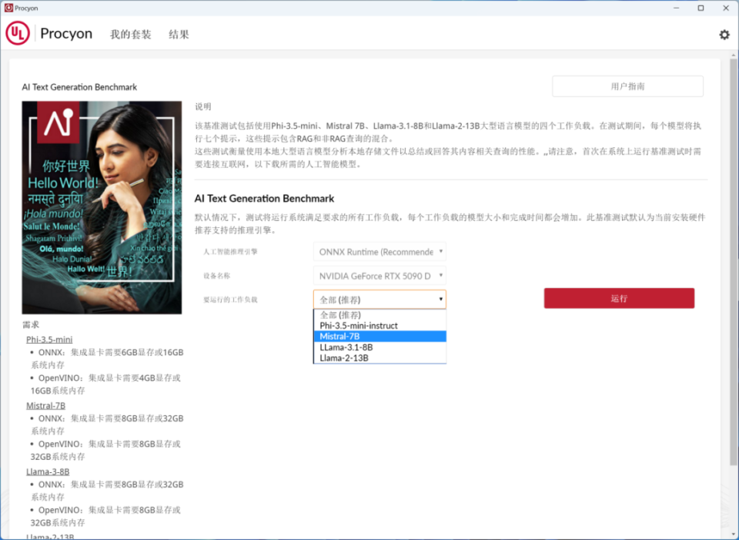
Task: Open the settings gear icon
Action: (724, 35)
